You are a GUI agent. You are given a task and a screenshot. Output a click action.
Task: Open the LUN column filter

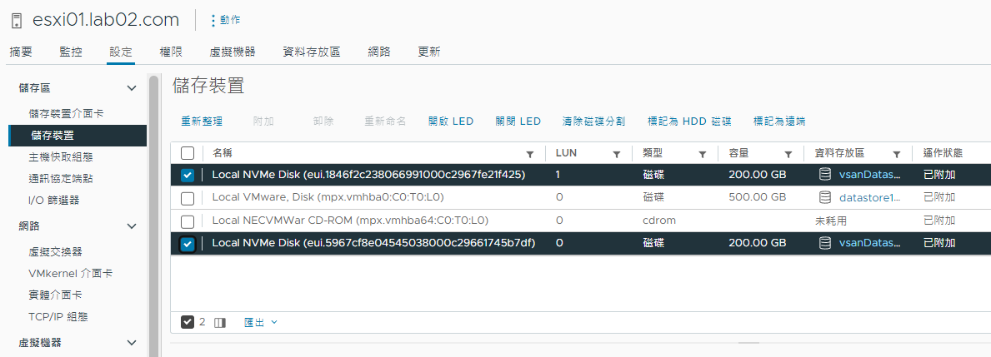pos(616,154)
